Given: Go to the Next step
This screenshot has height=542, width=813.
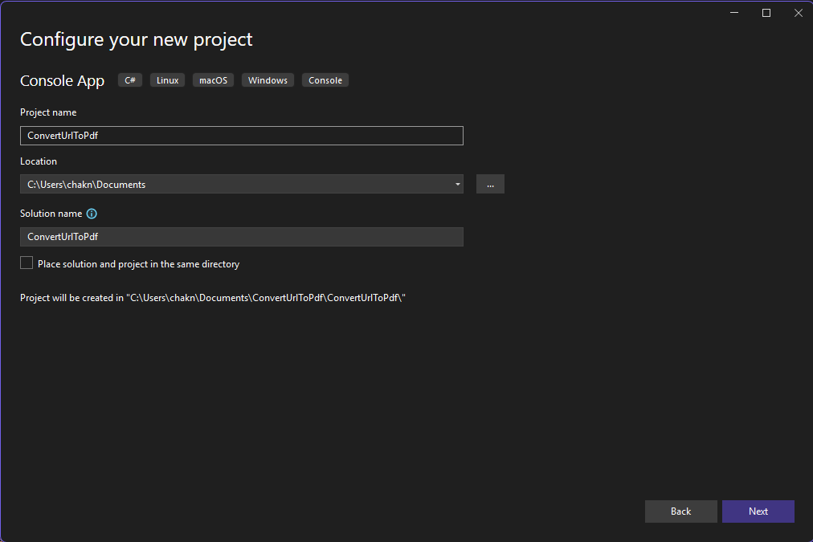Looking at the screenshot, I should pyautogui.click(x=758, y=511).
